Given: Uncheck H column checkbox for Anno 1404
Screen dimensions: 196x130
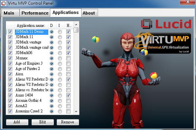Looking at the screenshot, I should tap(68, 96).
